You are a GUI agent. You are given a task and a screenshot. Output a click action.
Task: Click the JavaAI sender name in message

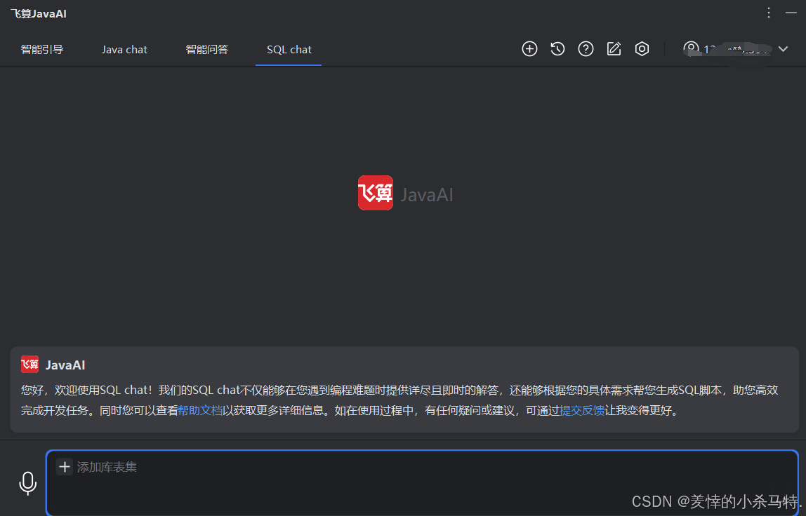tap(65, 365)
